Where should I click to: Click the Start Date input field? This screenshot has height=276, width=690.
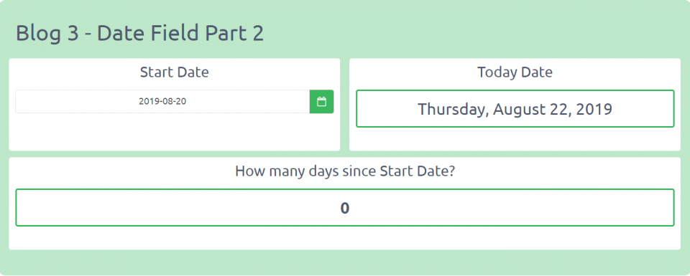point(162,101)
